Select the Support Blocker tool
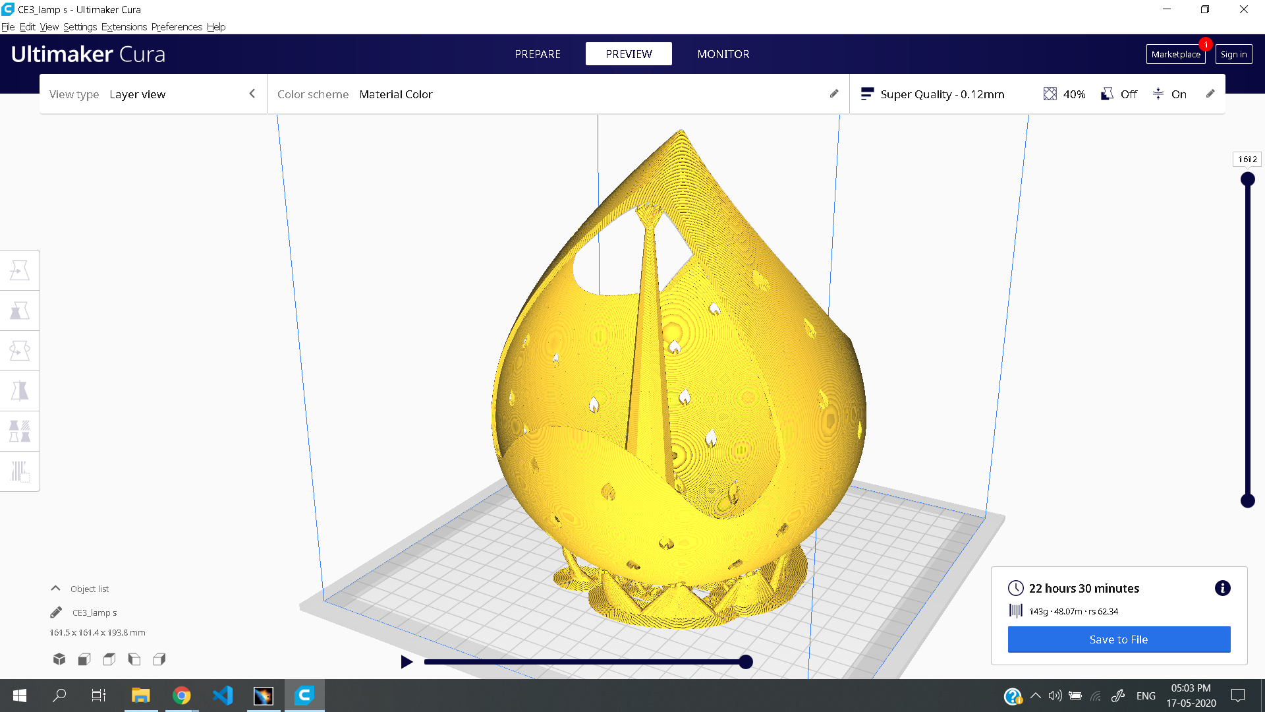The width and height of the screenshot is (1265, 712). click(x=20, y=471)
